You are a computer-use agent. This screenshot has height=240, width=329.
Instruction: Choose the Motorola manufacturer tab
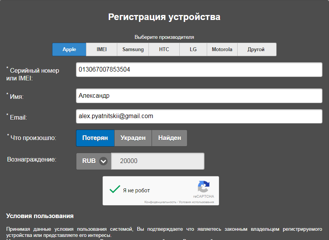pyautogui.click(x=222, y=49)
